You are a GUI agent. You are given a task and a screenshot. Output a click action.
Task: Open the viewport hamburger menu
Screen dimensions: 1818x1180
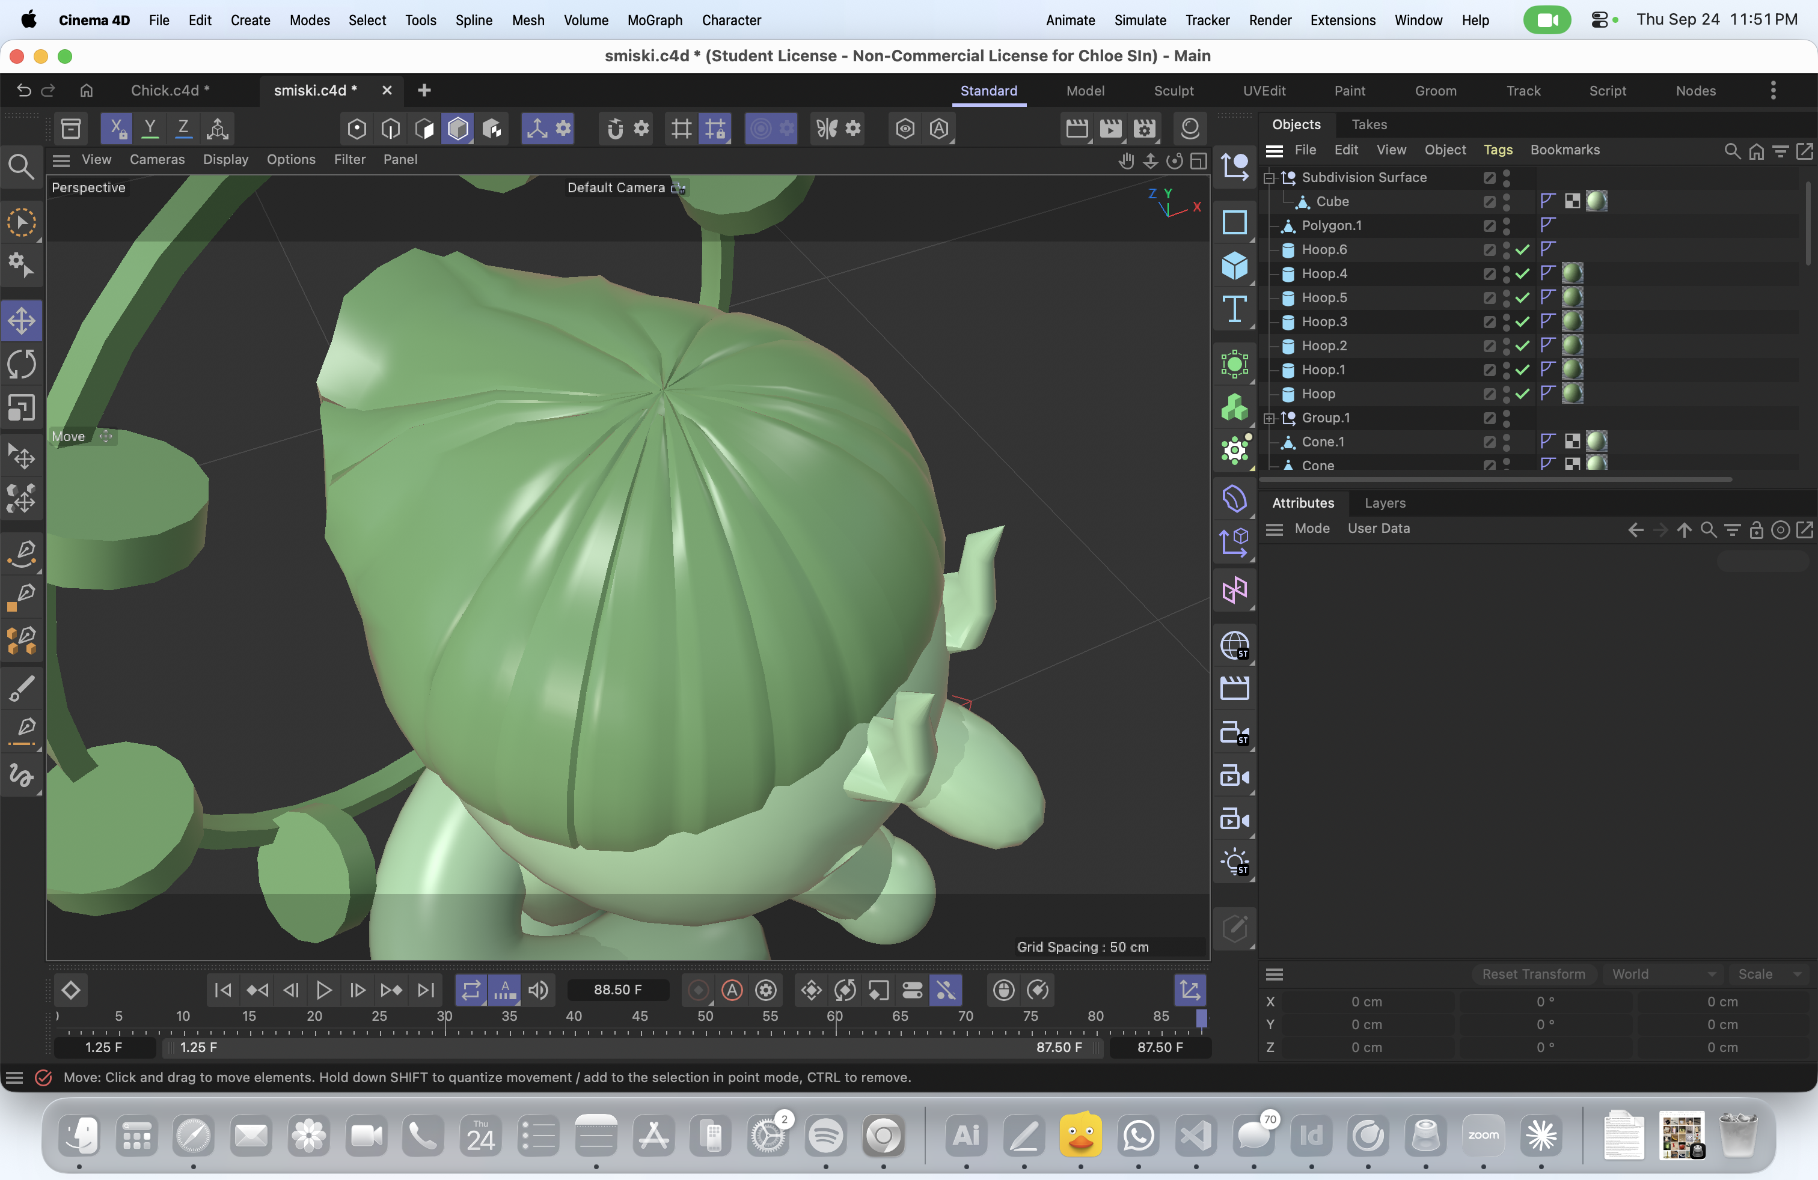[61, 160]
